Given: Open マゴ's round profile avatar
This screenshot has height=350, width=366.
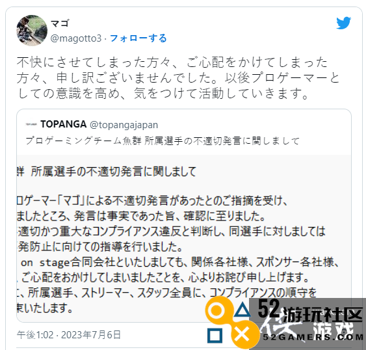Looking at the screenshot, I should (32, 31).
